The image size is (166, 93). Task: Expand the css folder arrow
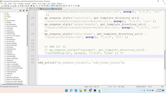(x=3, y=13)
